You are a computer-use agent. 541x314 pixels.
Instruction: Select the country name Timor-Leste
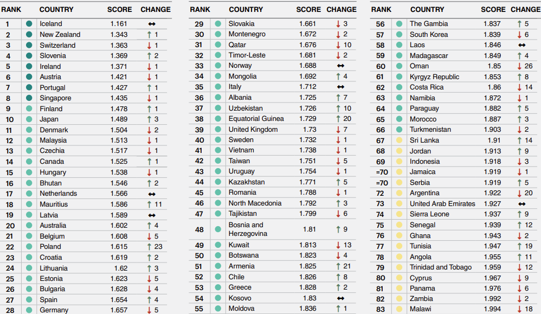pyautogui.click(x=247, y=55)
